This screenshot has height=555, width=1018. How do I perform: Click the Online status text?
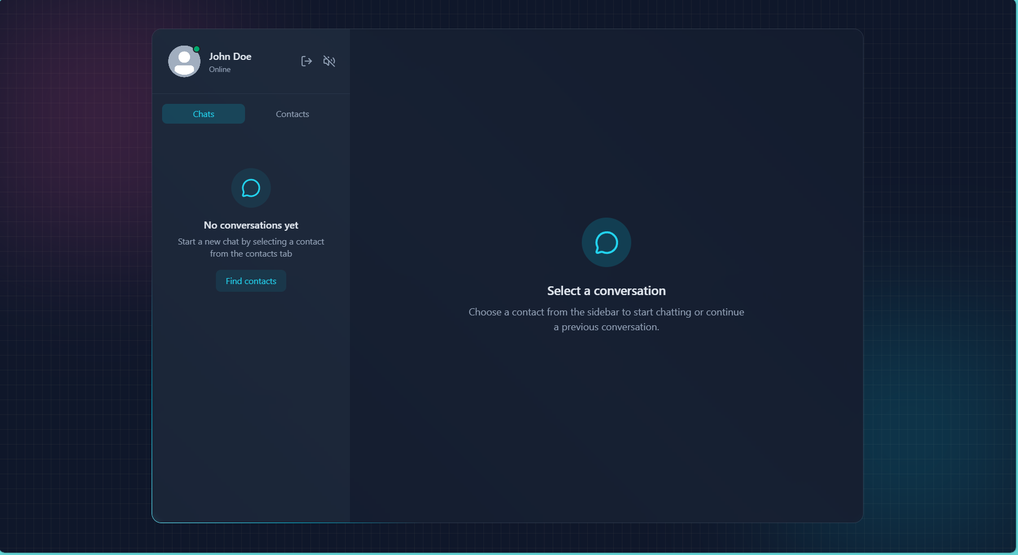(220, 69)
